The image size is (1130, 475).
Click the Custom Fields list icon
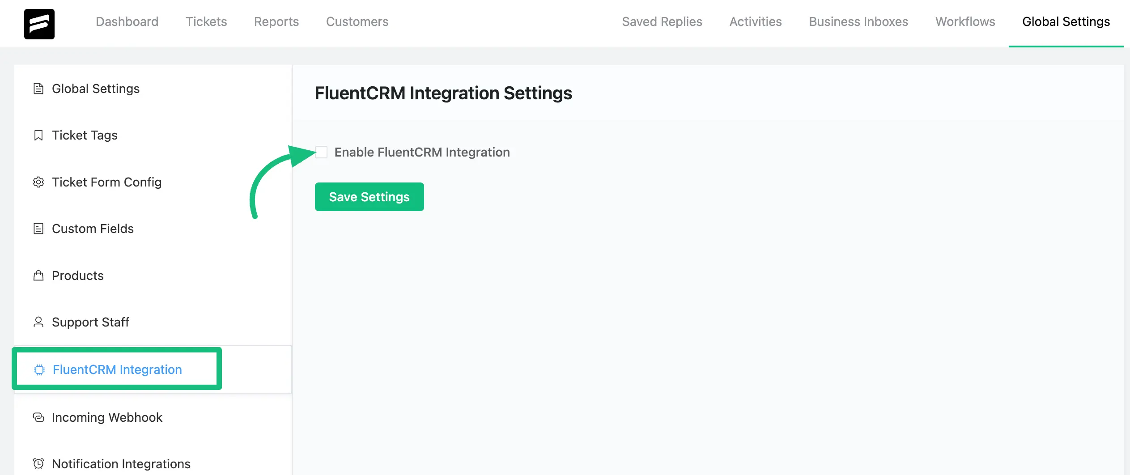[x=38, y=229]
